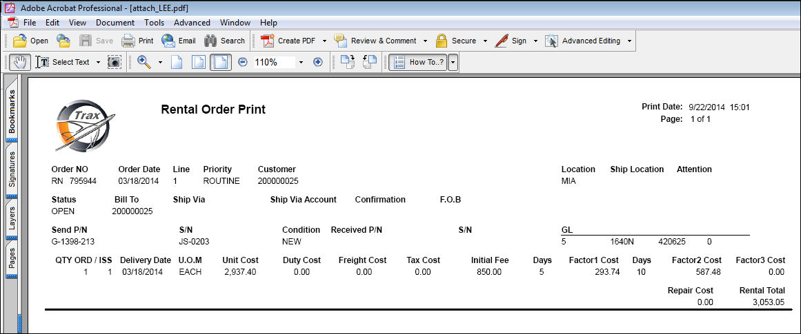Expand the Select Text tool dropdown arrow

[x=98, y=62]
